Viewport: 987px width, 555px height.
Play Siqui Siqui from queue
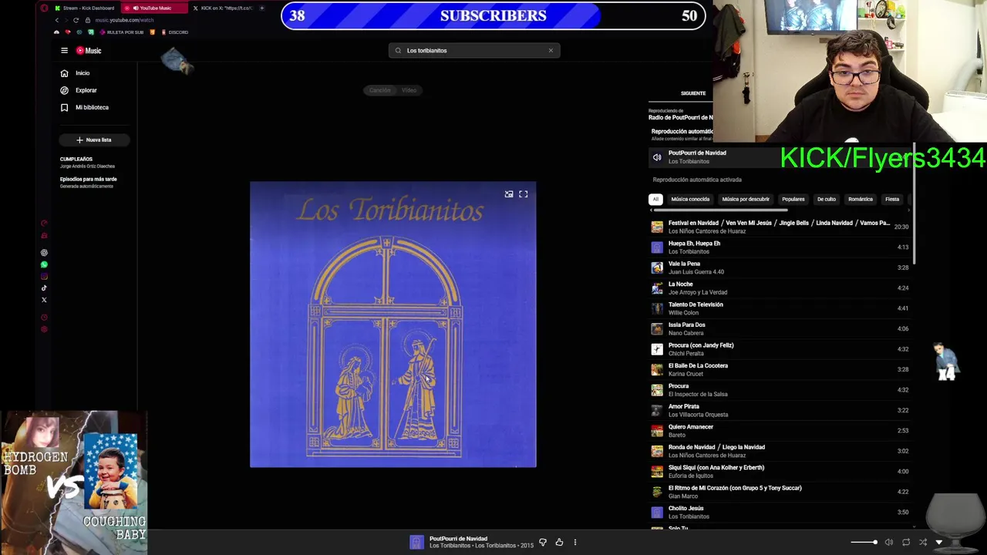point(779,472)
